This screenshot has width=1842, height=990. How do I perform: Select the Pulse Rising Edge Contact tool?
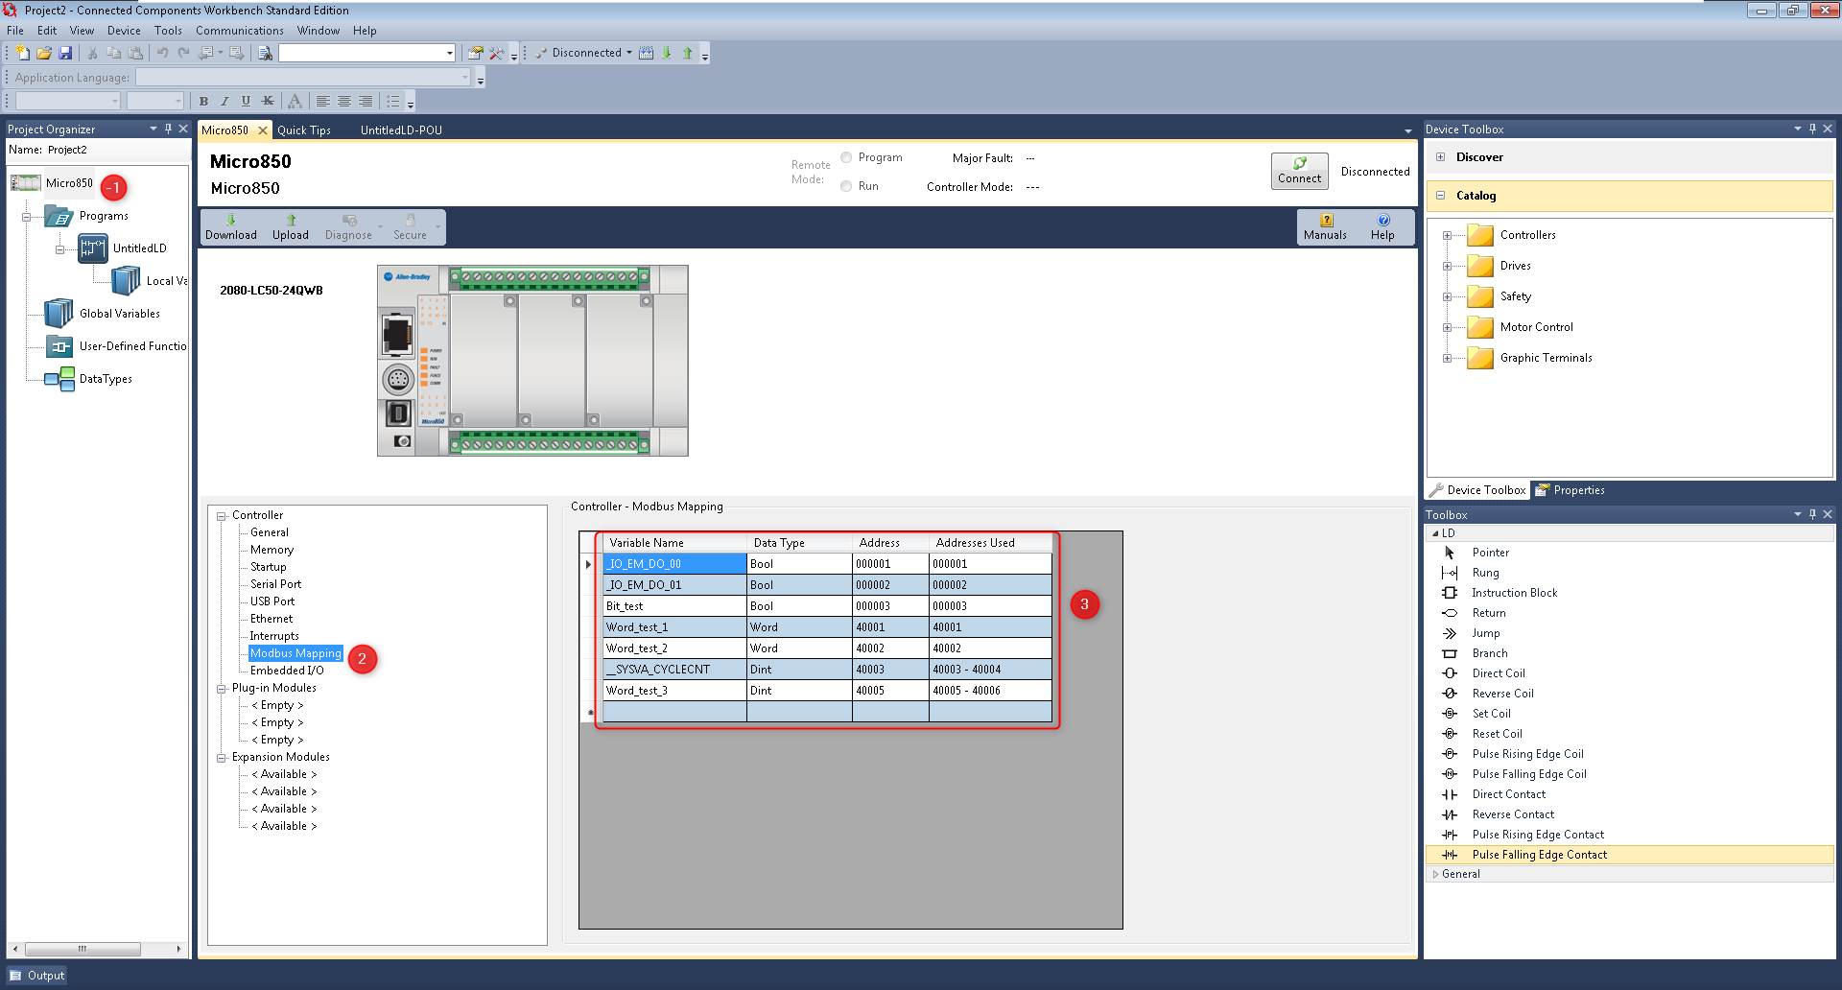pyautogui.click(x=1538, y=835)
